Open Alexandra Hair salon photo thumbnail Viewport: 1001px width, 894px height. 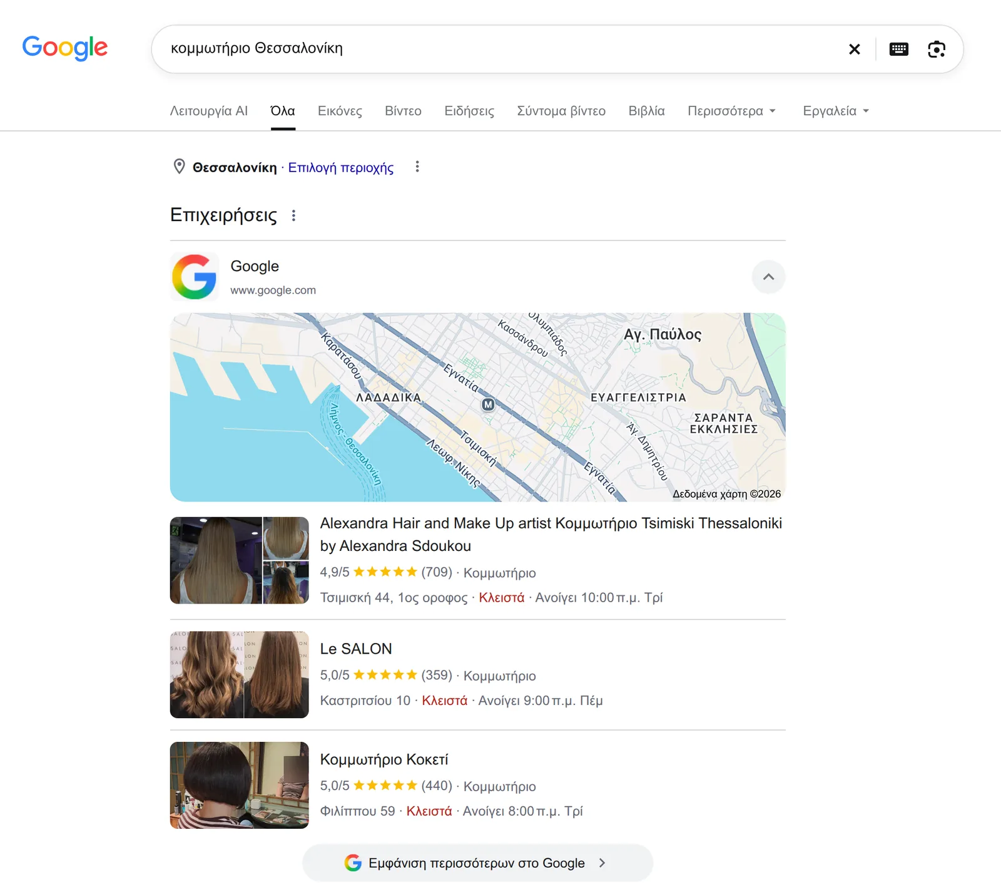click(x=240, y=560)
